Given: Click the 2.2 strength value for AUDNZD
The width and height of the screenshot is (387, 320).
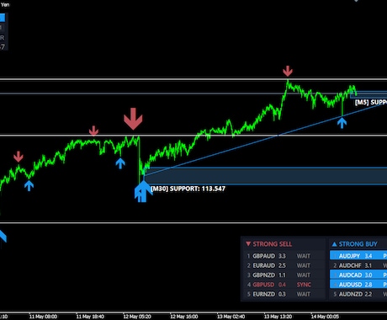Looking at the screenshot, I should tap(368, 294).
